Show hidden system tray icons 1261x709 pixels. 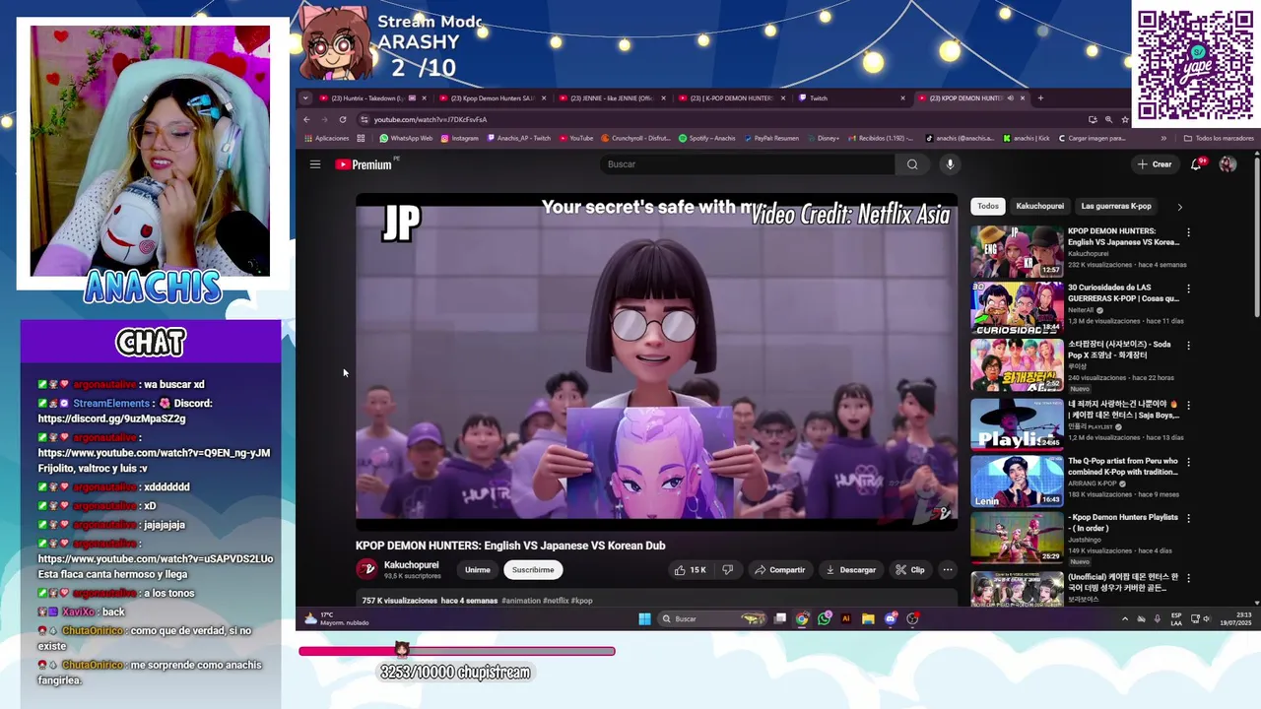click(x=1125, y=618)
